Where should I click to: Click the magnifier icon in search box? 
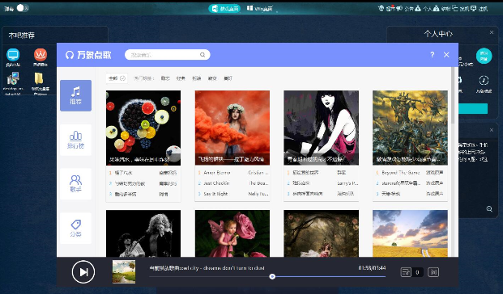coord(202,55)
